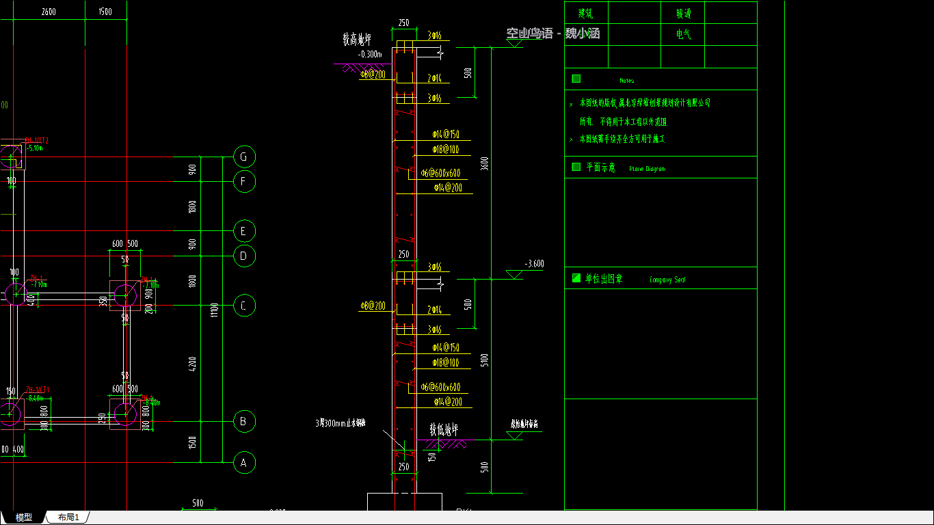Click the 原始地坪标高 elevation note

[x=525, y=425]
